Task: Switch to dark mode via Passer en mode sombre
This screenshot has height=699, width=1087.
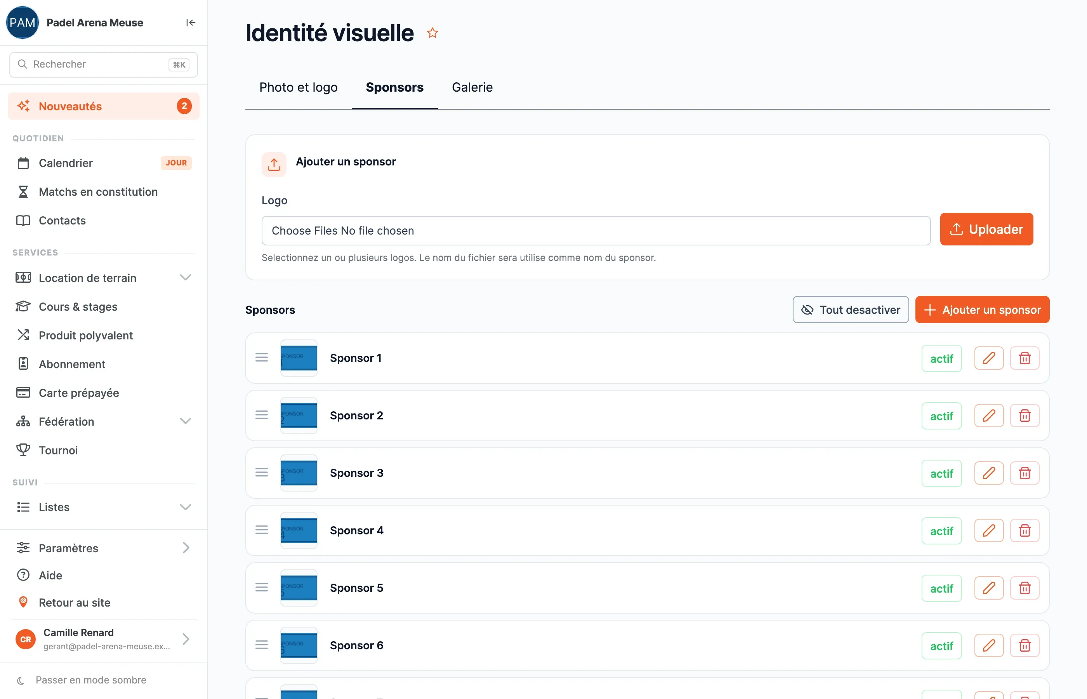Action: coord(91,680)
